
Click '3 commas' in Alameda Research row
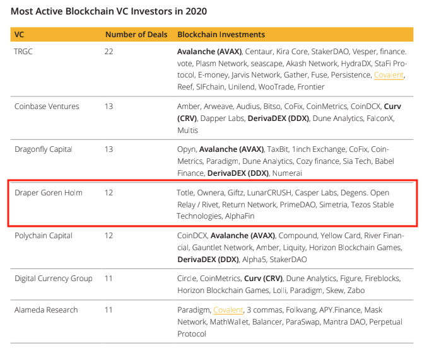coord(264,310)
